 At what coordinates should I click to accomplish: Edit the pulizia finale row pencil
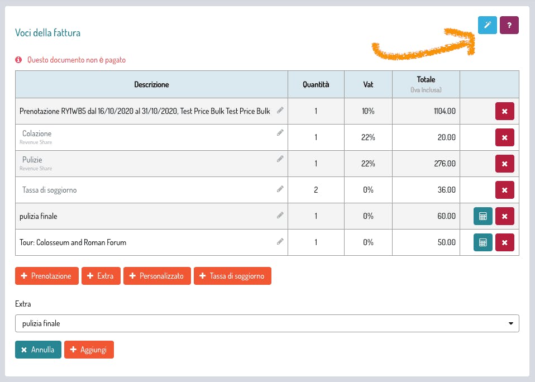click(x=280, y=216)
